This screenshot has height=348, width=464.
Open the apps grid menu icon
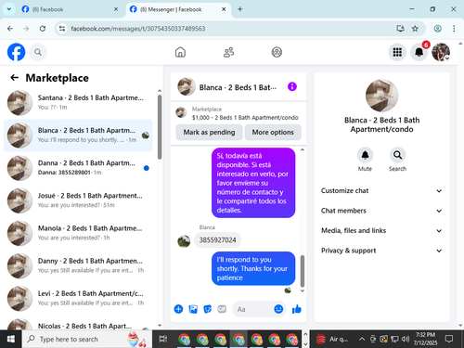[397, 52]
